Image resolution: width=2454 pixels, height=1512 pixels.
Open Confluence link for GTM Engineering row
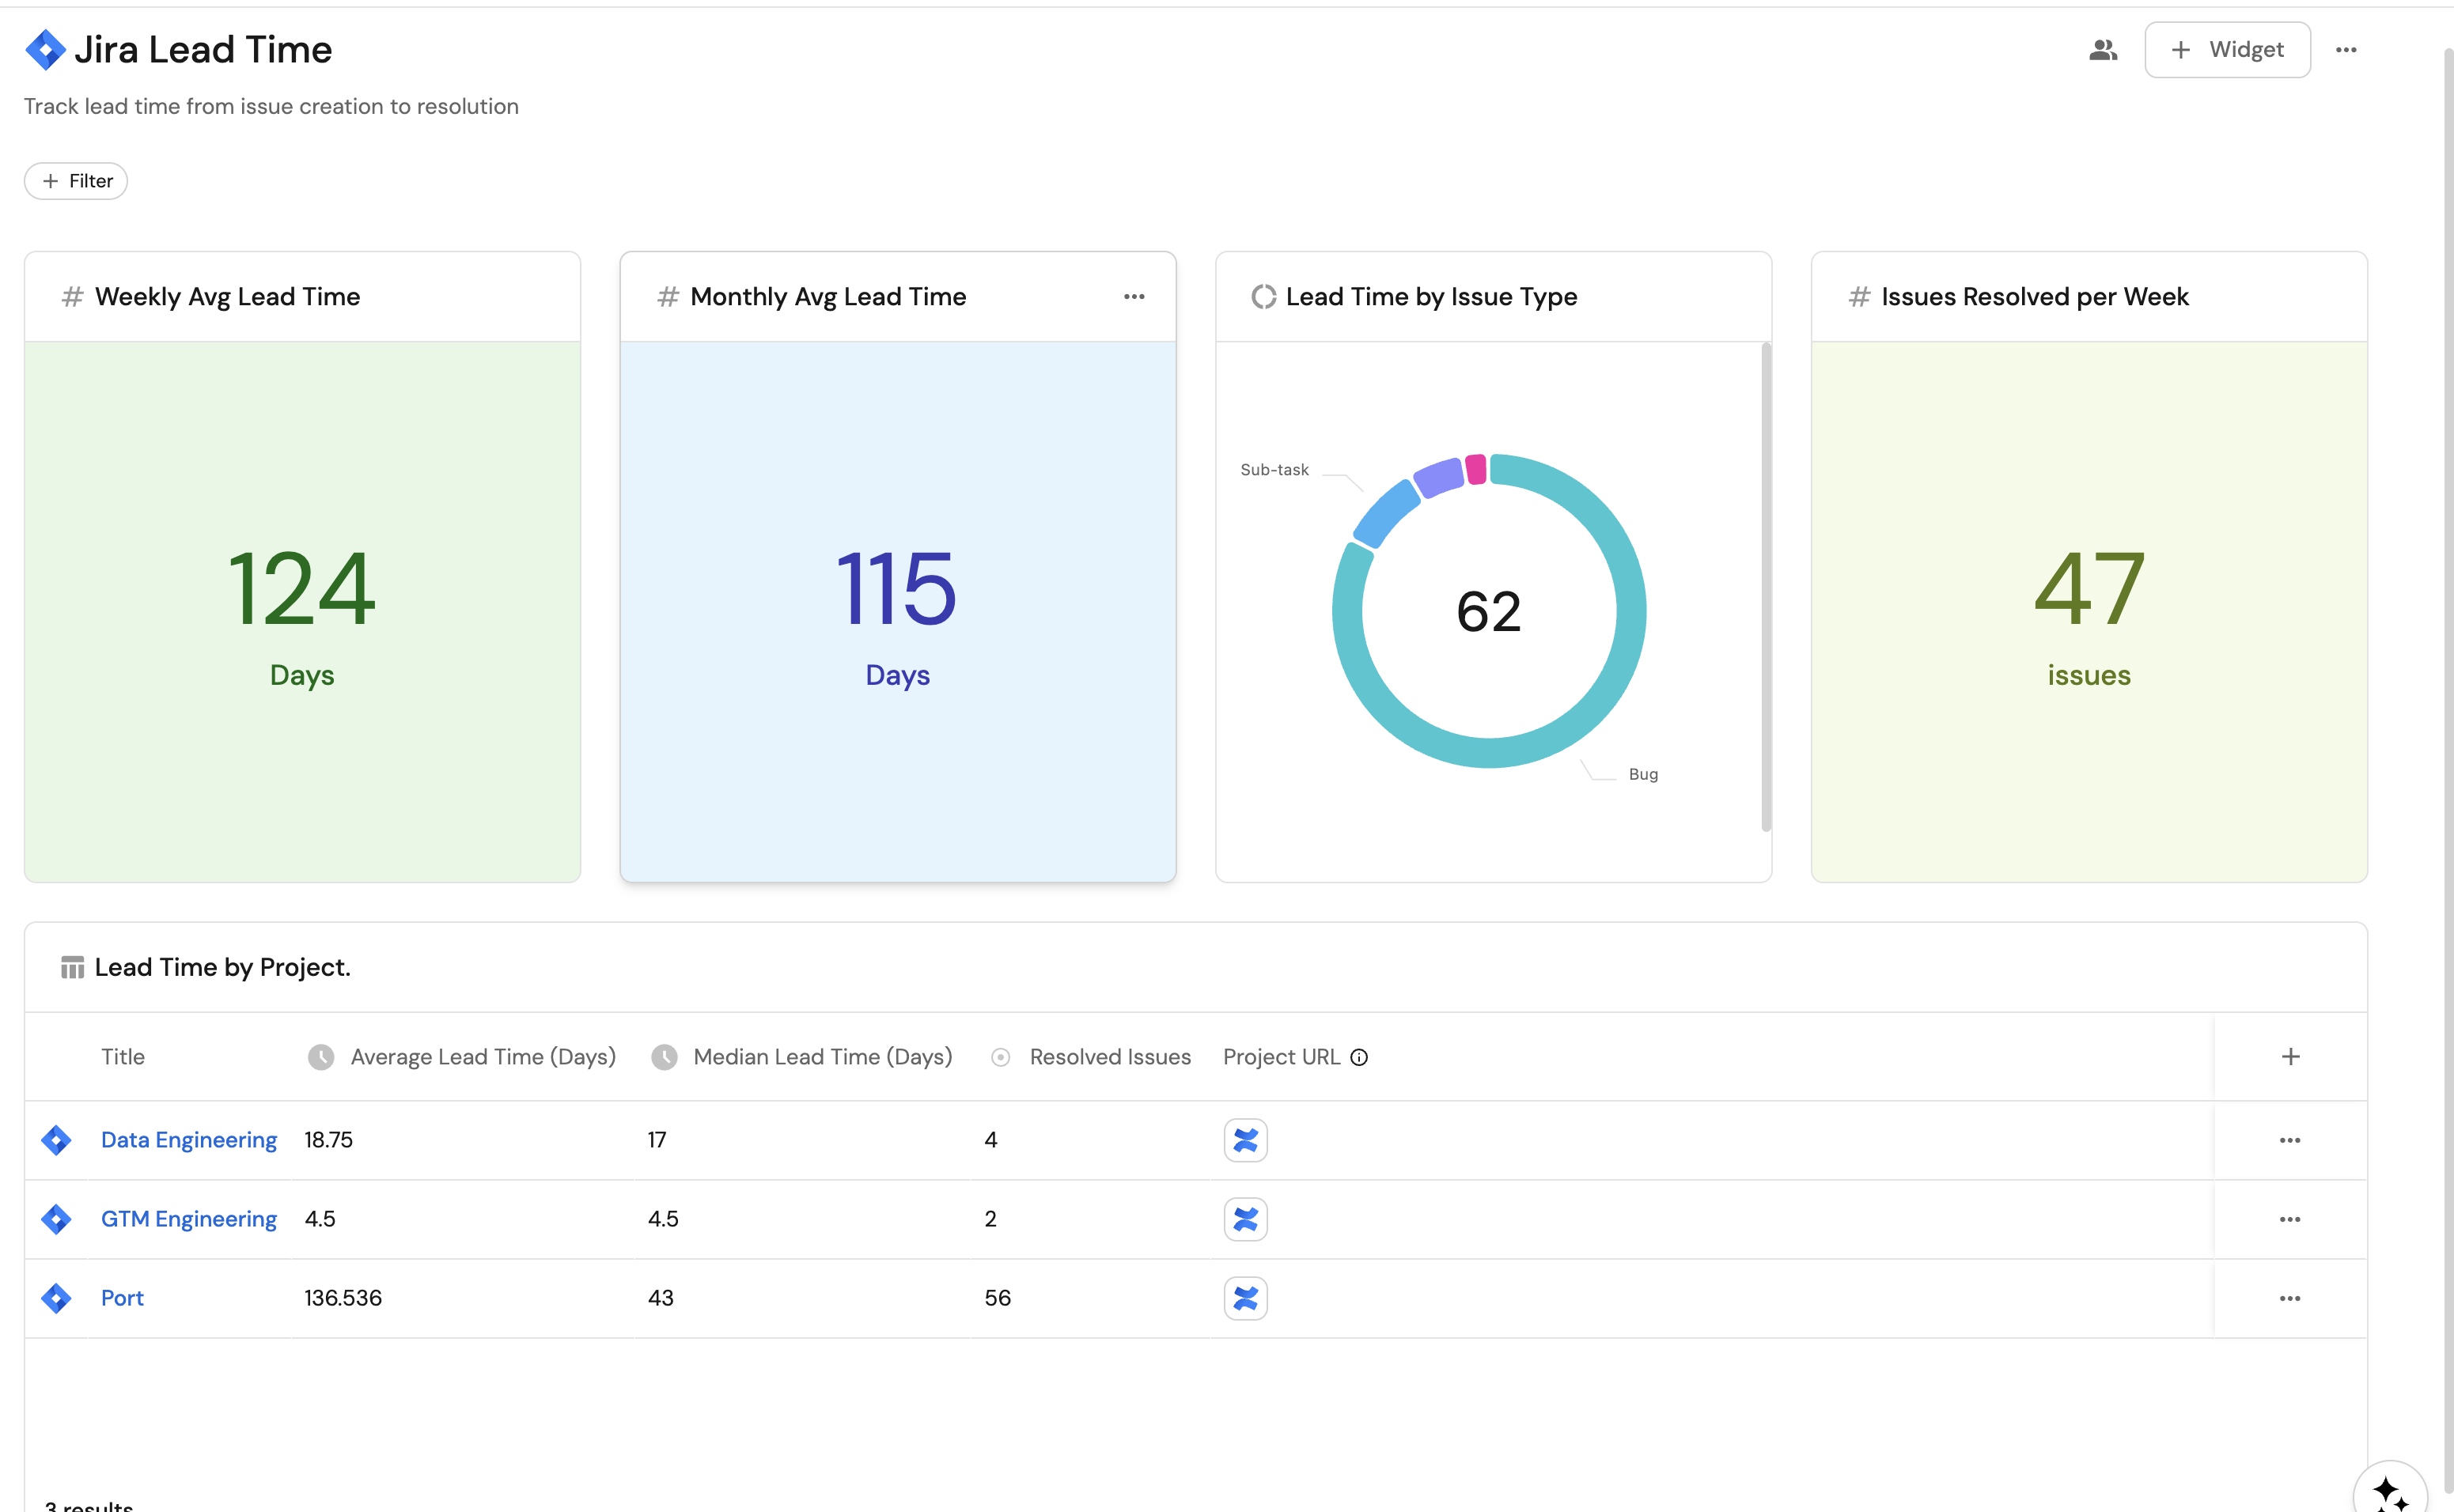point(1245,1219)
